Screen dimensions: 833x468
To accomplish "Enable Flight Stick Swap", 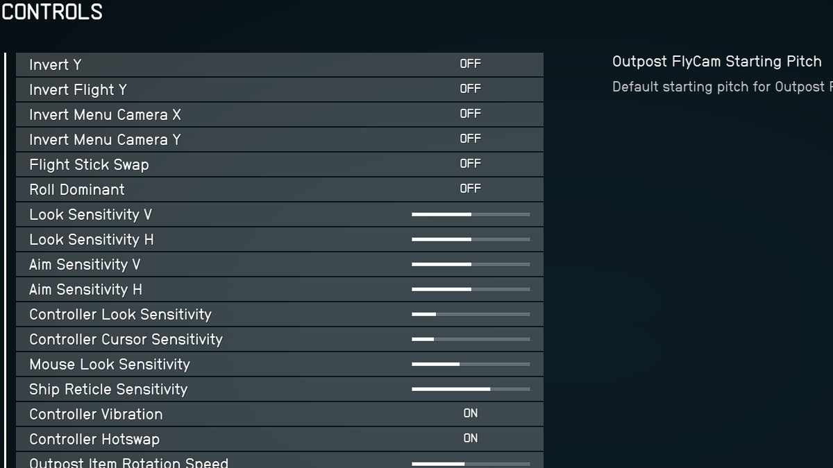I will pyautogui.click(x=470, y=164).
